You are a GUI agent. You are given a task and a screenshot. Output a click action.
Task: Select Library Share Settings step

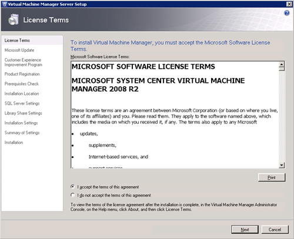coord(23,113)
